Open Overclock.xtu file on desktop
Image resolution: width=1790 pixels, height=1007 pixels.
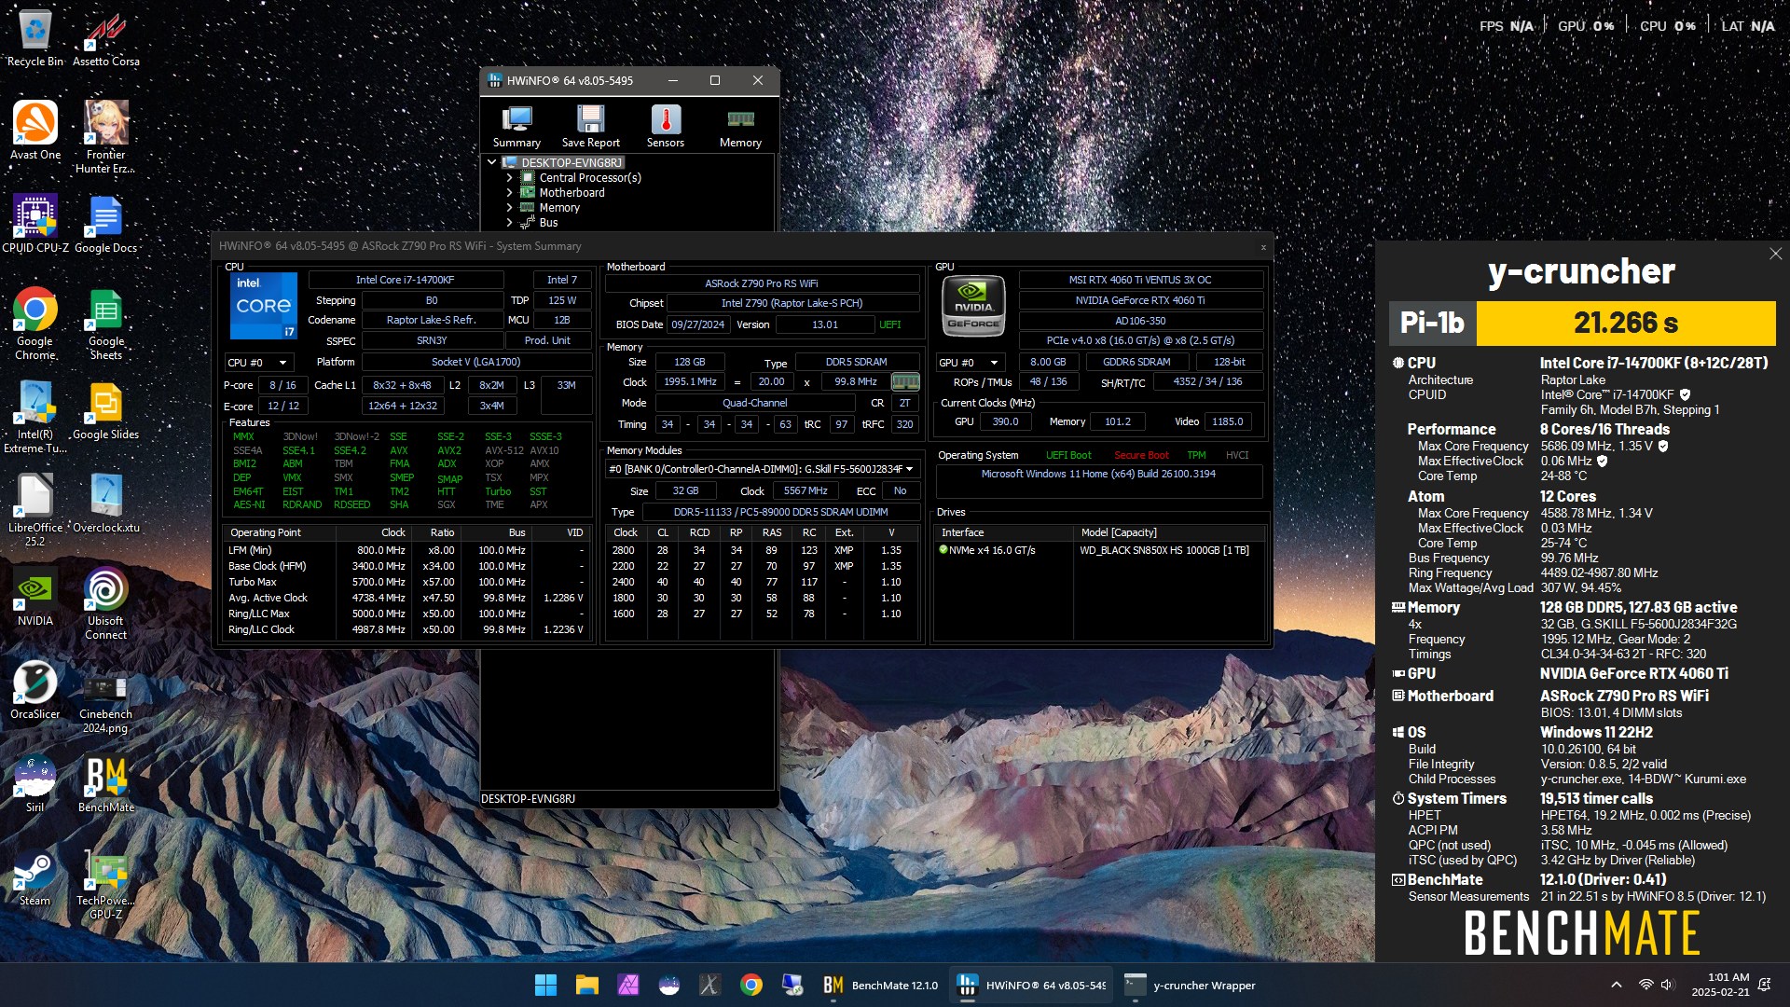pos(106,504)
